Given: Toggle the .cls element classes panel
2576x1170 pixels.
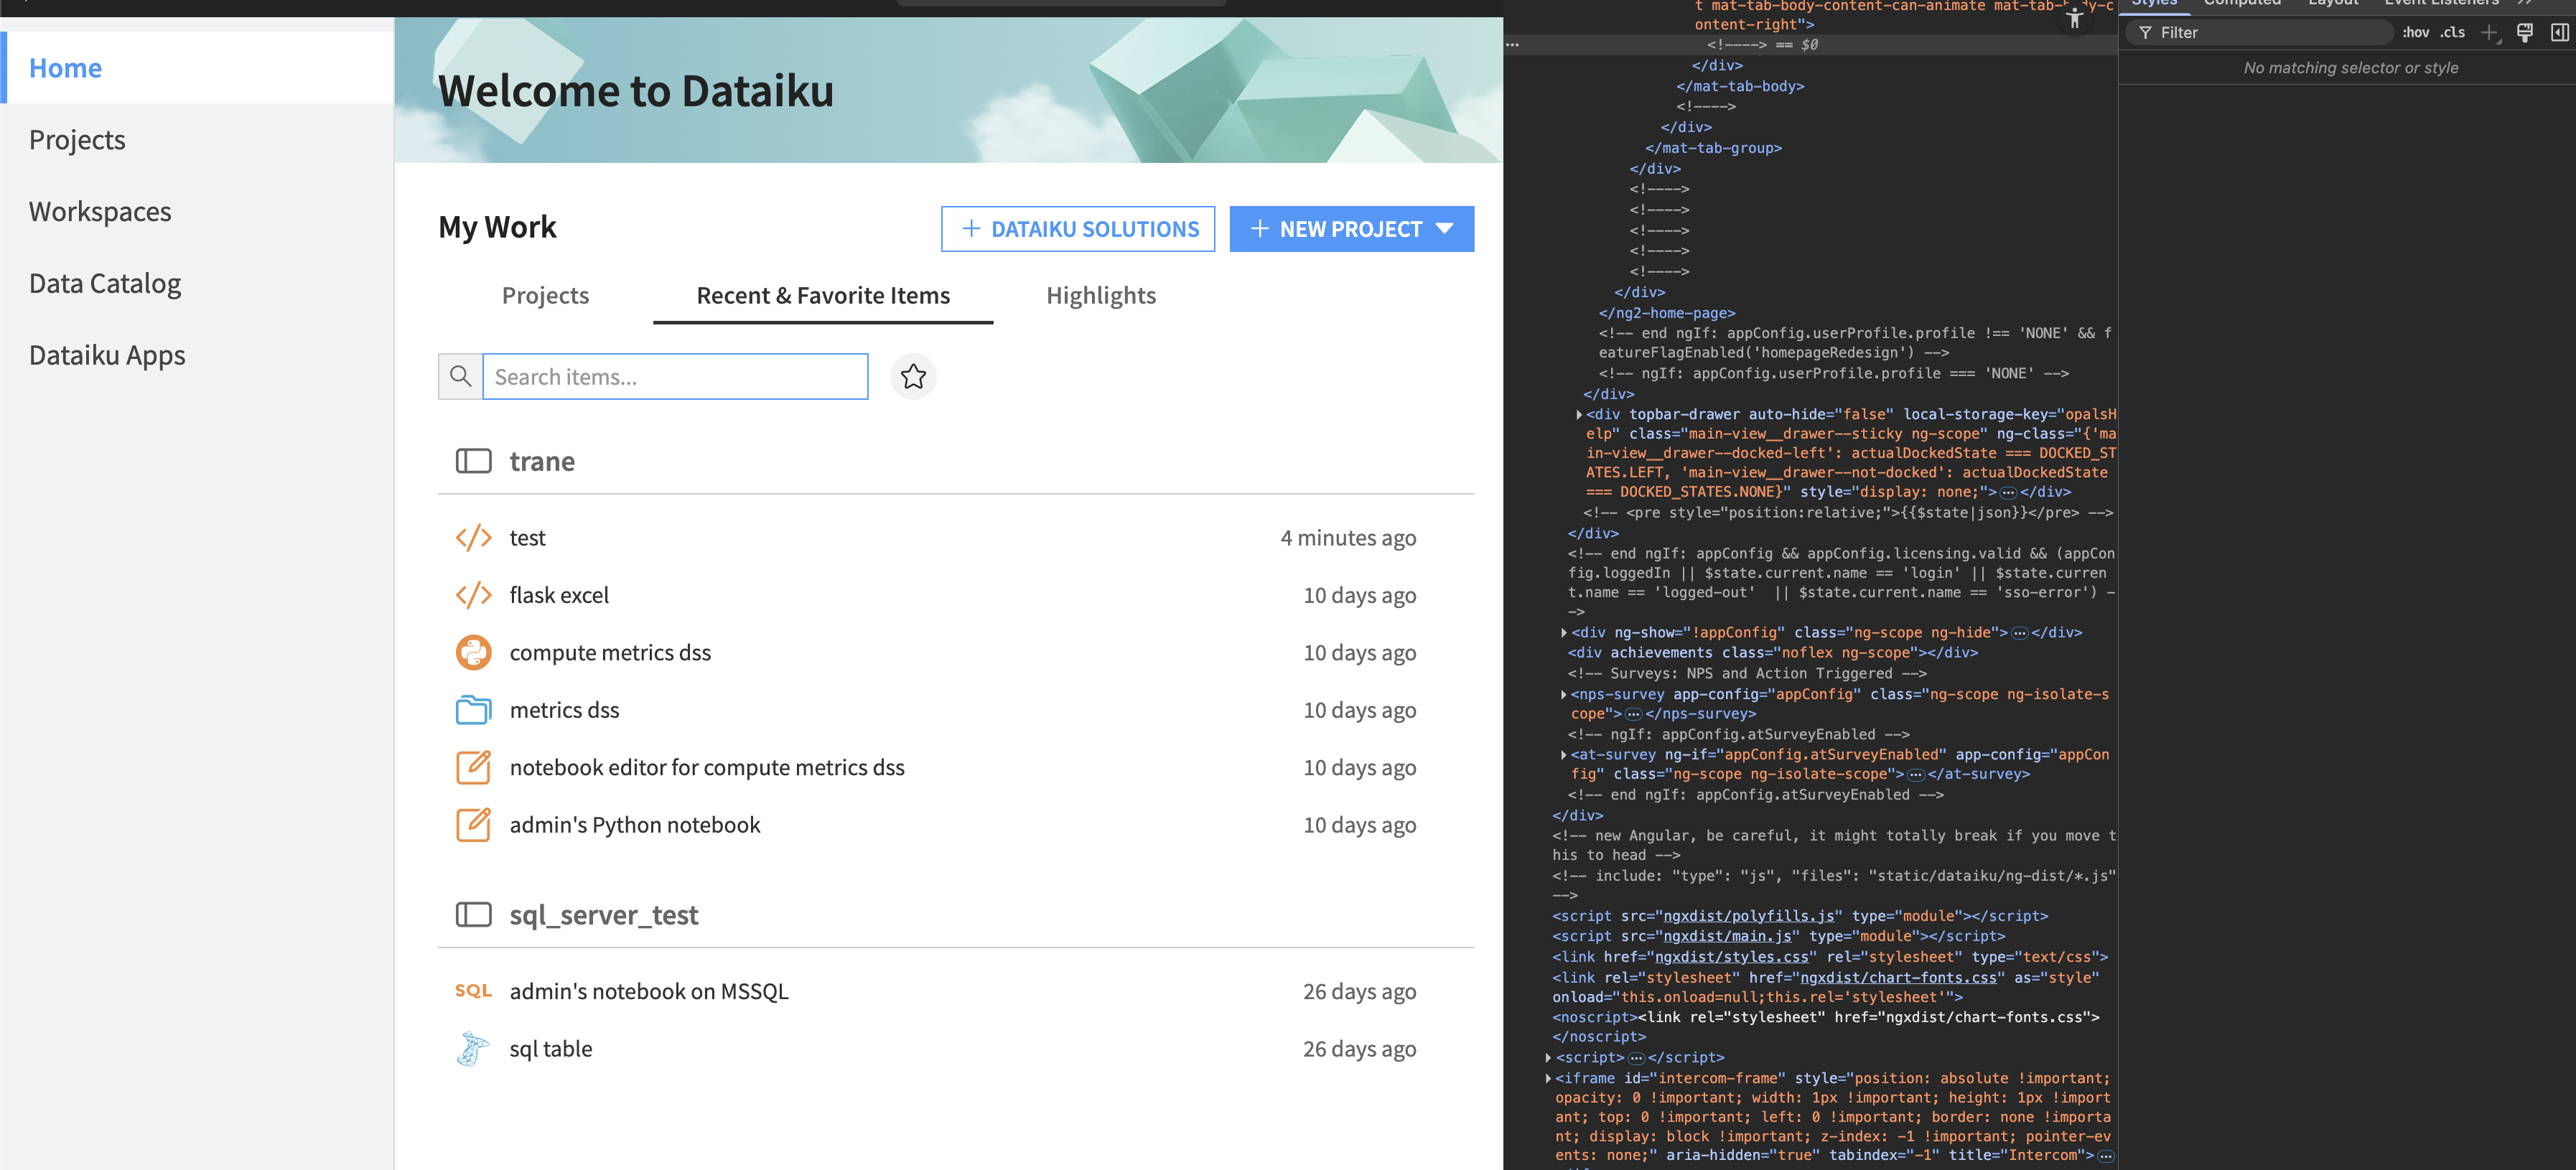Looking at the screenshot, I should [x=2452, y=33].
